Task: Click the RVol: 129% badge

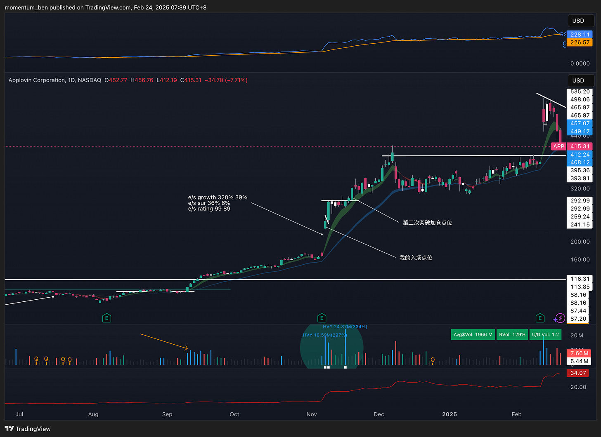Action: [512, 334]
